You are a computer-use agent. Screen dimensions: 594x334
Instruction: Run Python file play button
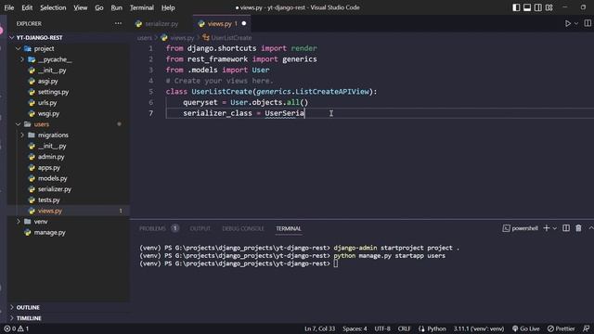point(567,23)
